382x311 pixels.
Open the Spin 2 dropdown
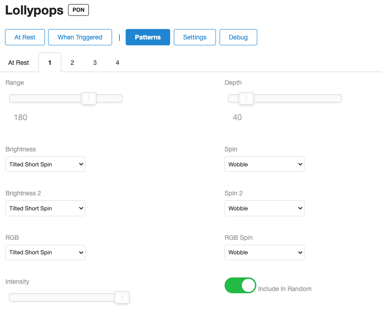[x=264, y=209]
